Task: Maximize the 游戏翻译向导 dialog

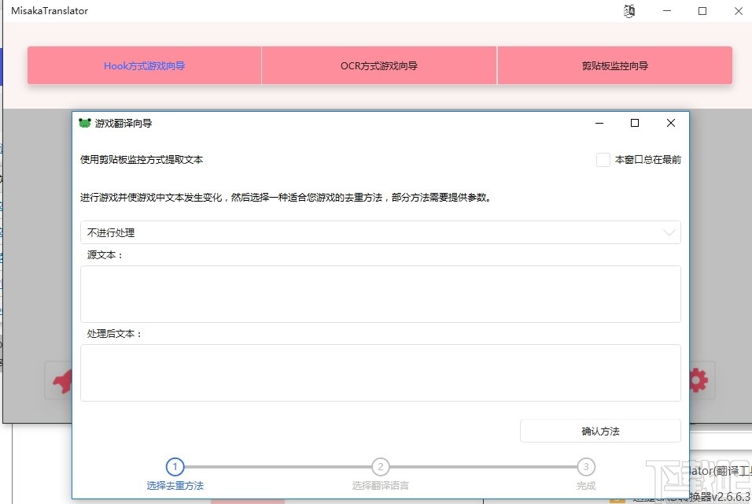Action: pyautogui.click(x=635, y=123)
